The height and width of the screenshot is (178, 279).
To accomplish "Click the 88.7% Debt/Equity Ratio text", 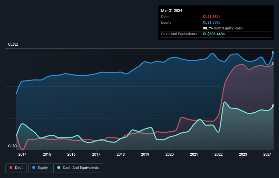I will [x=223, y=28].
